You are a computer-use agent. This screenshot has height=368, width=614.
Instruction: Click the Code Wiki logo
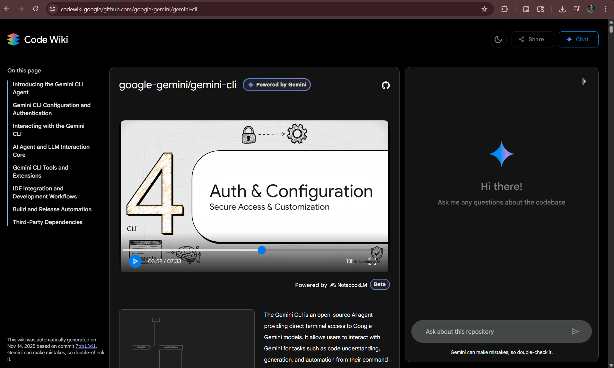pyautogui.click(x=38, y=39)
